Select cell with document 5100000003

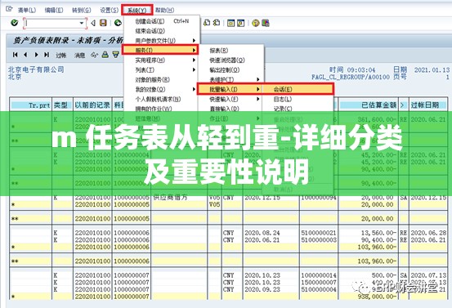coord(319,239)
